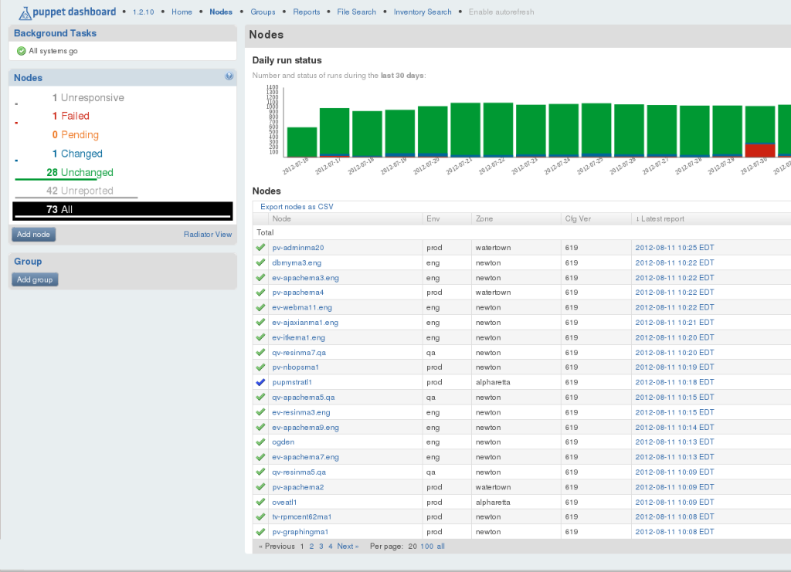791x572 pixels.
Task: Sort table by Zone column header
Action: click(484, 218)
